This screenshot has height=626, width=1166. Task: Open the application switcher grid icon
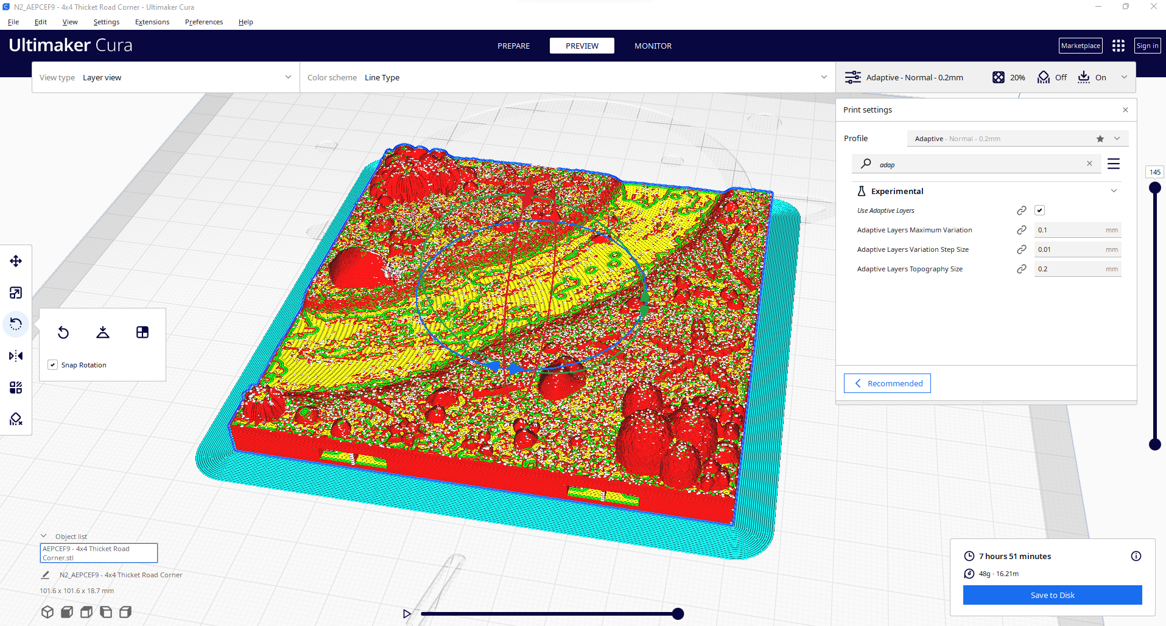pyautogui.click(x=1119, y=46)
